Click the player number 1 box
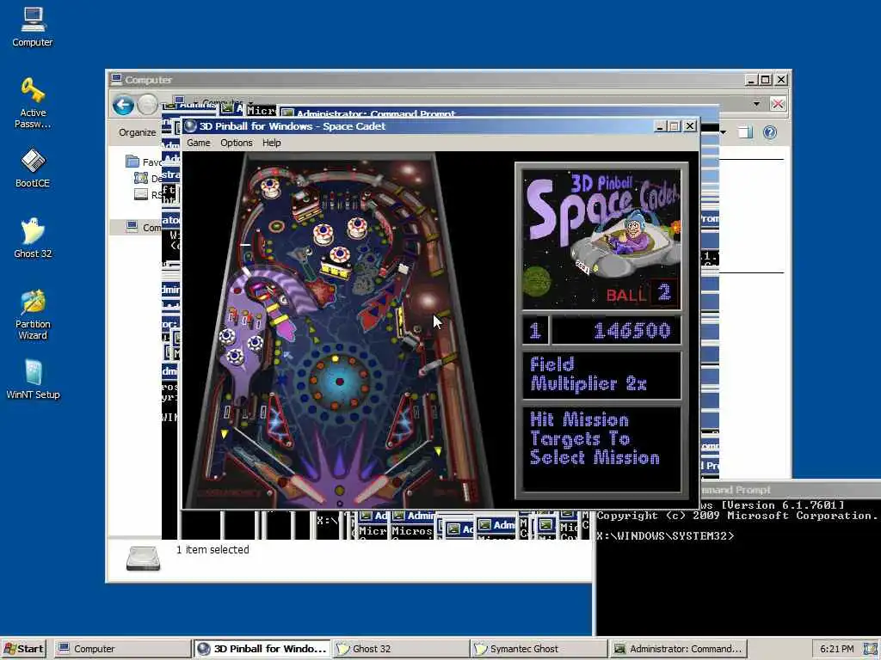This screenshot has height=660, width=881. click(x=535, y=331)
